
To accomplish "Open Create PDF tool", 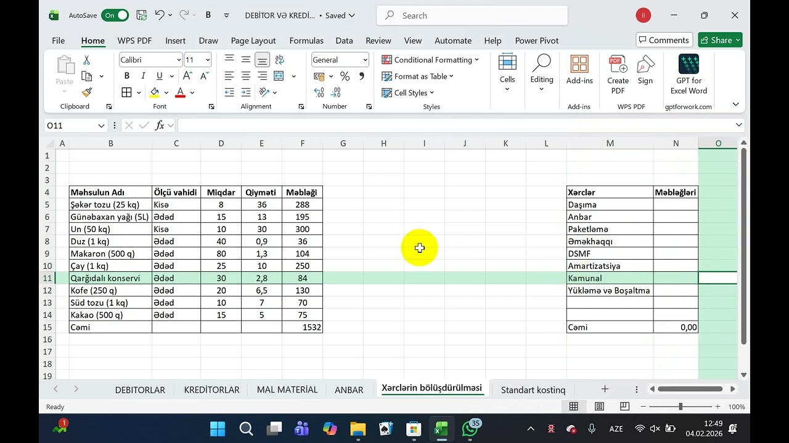I will 618,74.
